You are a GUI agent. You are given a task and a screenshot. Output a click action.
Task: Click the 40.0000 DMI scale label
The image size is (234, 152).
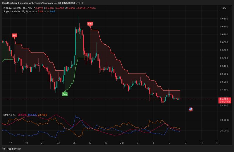click(225, 120)
